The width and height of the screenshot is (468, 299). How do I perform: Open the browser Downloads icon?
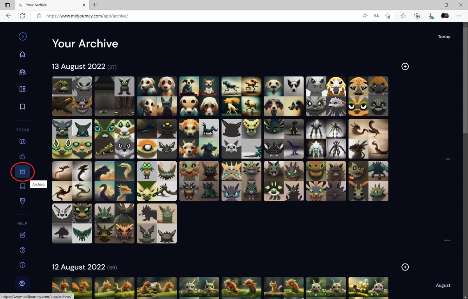pyautogui.click(x=431, y=16)
